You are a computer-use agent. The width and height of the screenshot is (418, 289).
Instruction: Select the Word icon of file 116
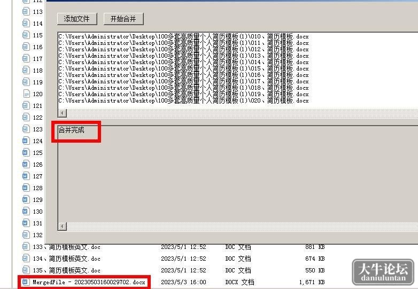click(x=26, y=47)
